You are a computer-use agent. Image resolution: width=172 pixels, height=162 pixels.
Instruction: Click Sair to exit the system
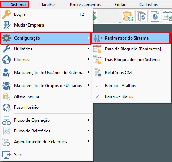[x=47, y=155]
